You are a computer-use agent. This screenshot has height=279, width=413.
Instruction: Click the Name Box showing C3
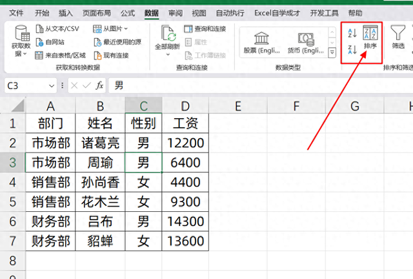coord(26,86)
